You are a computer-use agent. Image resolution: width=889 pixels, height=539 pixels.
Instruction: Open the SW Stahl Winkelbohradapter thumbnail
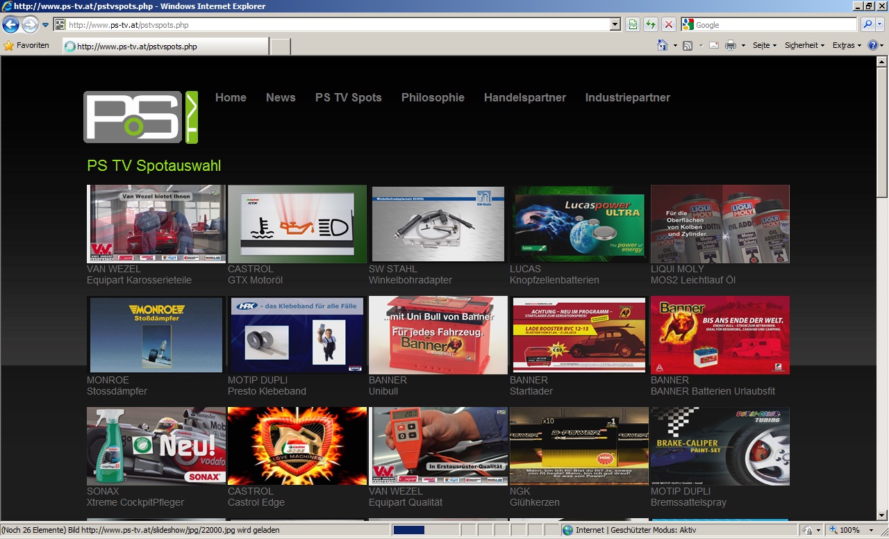(438, 224)
